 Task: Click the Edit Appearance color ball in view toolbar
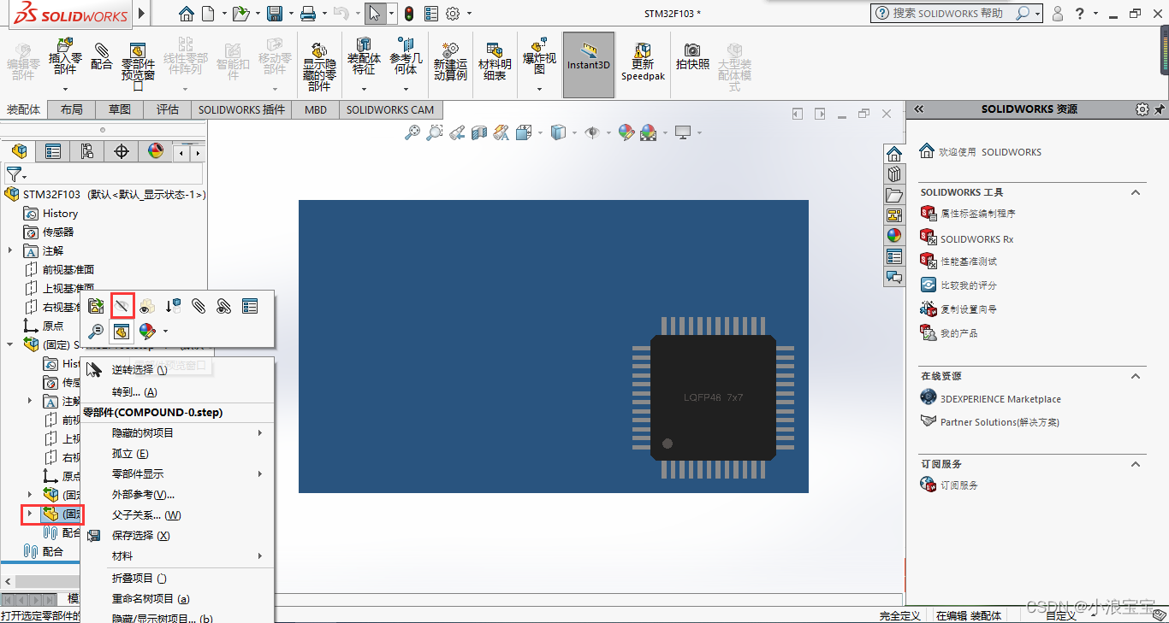pyautogui.click(x=626, y=132)
